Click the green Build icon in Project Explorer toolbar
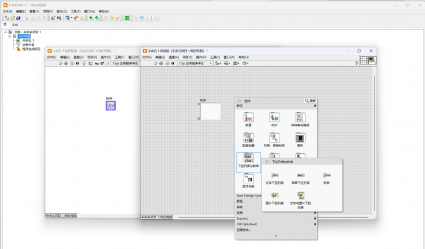 click(x=126, y=18)
